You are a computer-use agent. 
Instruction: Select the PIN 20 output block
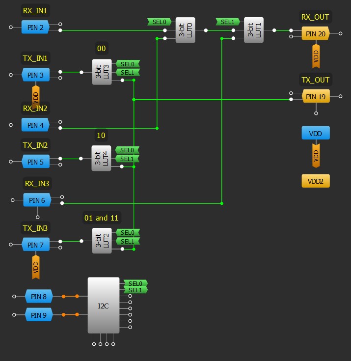pyautogui.click(x=315, y=34)
